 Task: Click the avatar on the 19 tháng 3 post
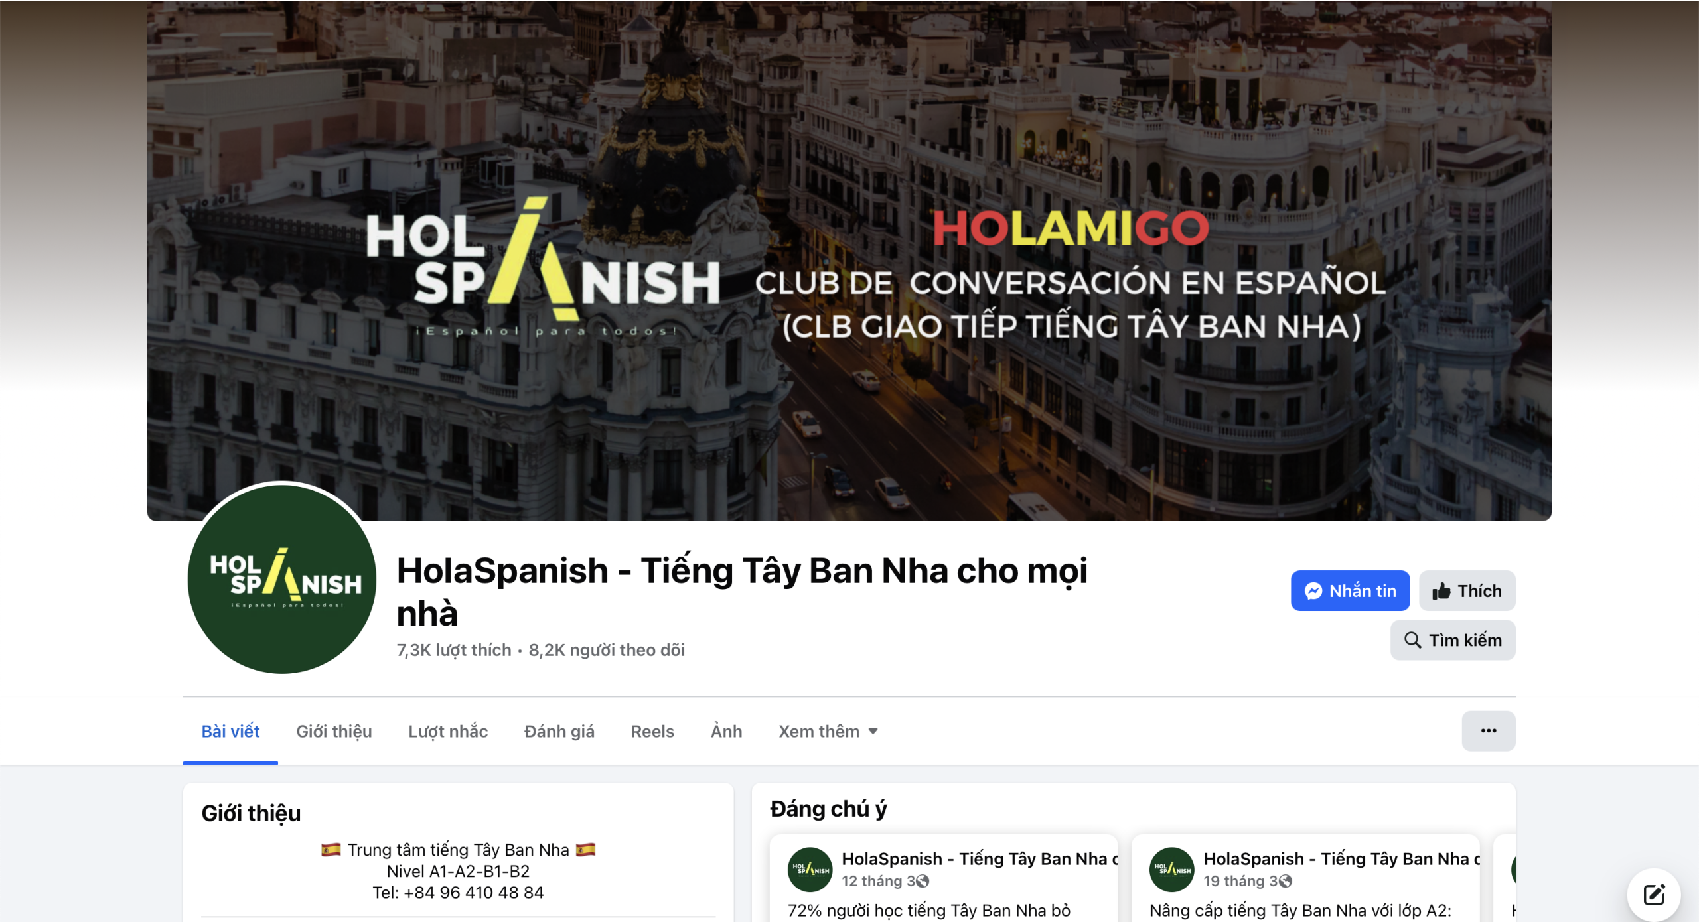coord(1171,870)
